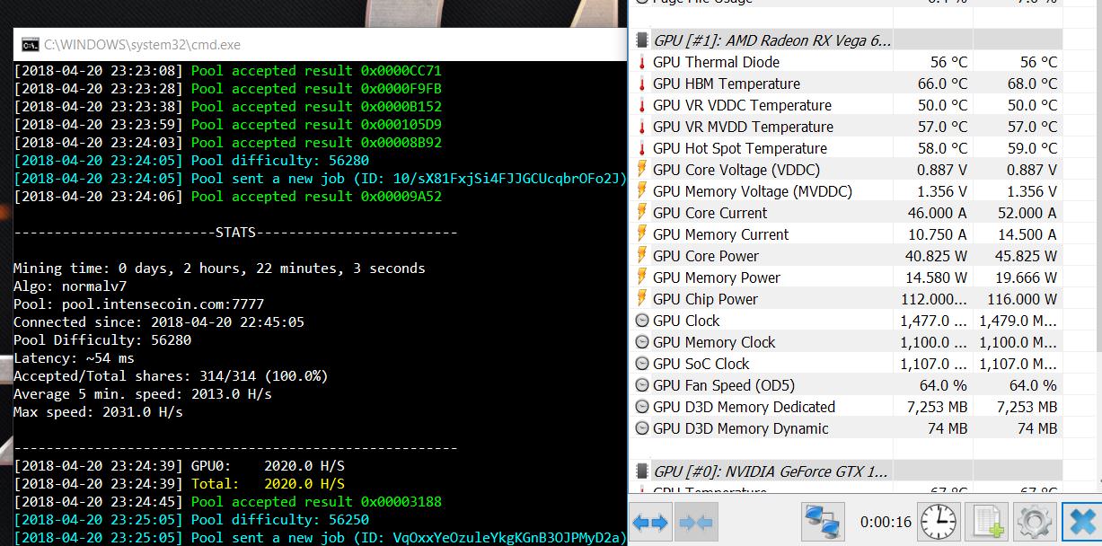Click thermometer icon beside GPU HBM Temperature

tap(642, 84)
